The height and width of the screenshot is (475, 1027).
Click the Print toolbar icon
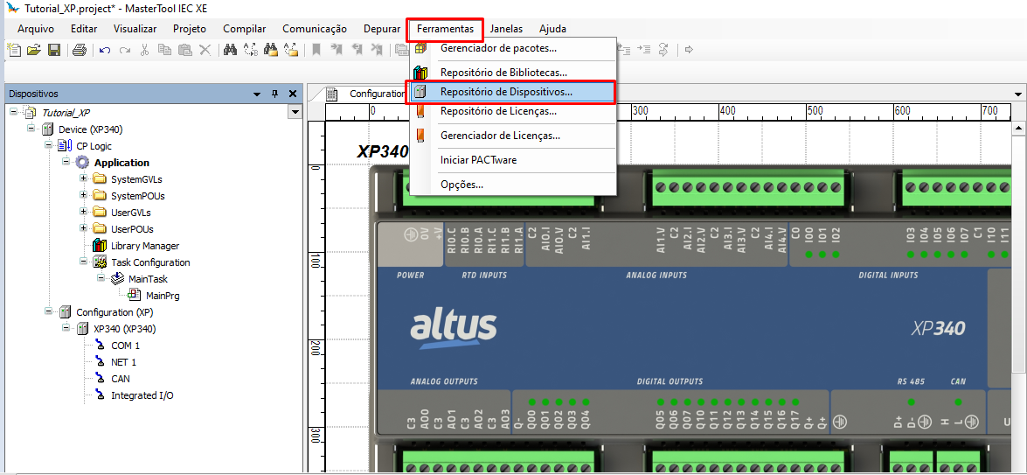coord(80,50)
